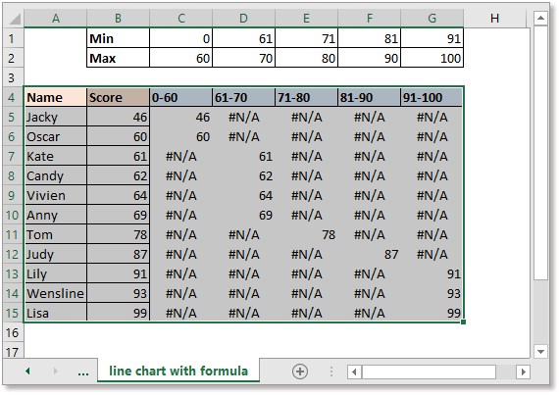Select the 'line chart with formula' tab
Screen dimensions: 559x396
tap(178, 371)
